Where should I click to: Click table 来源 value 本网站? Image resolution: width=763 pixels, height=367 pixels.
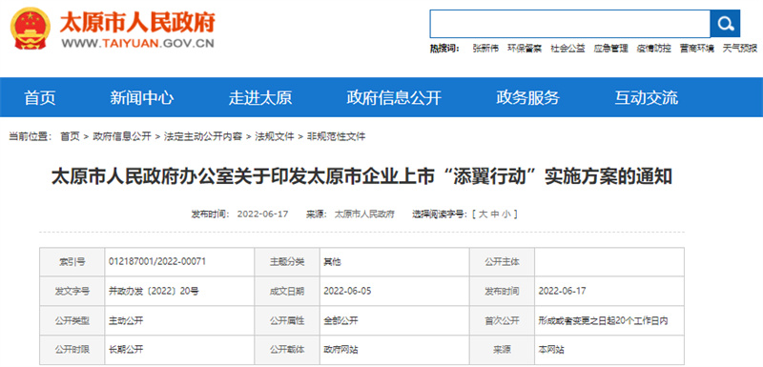tap(551, 350)
